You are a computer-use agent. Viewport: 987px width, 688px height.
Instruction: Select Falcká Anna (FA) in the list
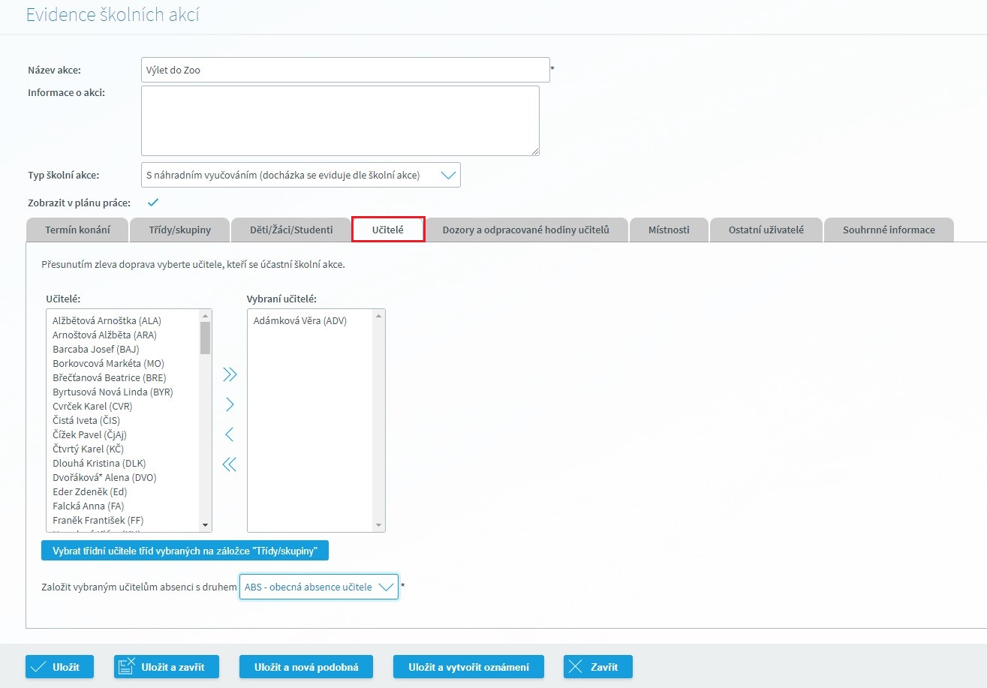point(88,506)
